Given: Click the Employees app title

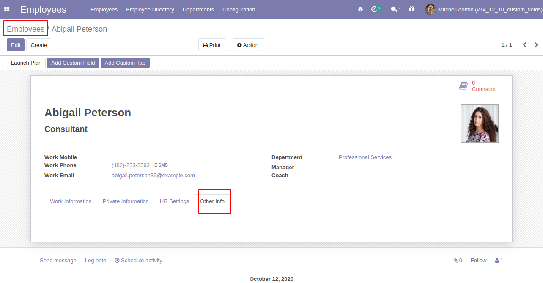Looking at the screenshot, I should (x=43, y=9).
